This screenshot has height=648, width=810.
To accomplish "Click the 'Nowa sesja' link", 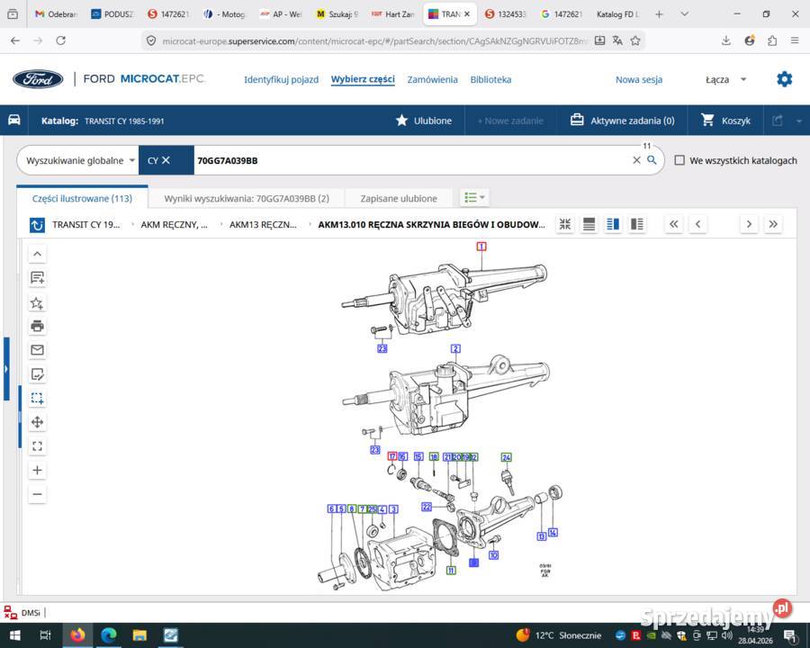I will pyautogui.click(x=638, y=79).
